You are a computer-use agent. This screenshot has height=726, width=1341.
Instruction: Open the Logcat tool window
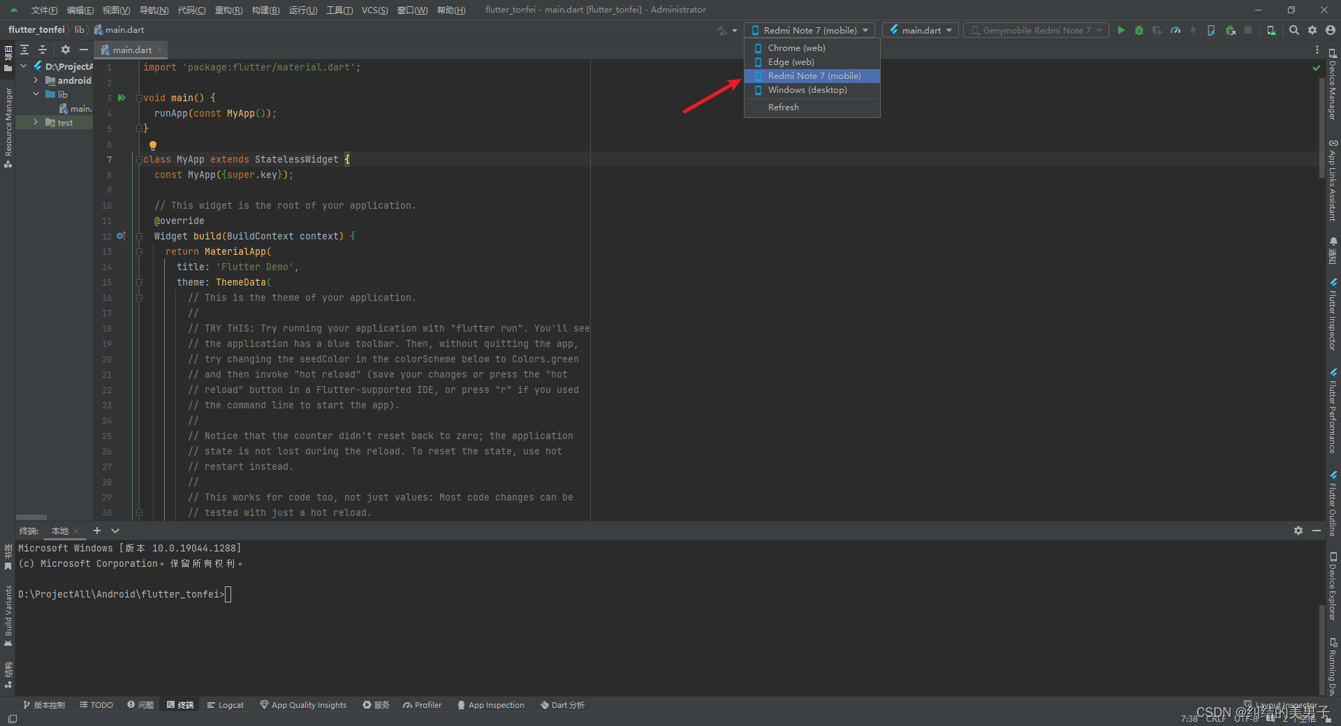coord(226,705)
